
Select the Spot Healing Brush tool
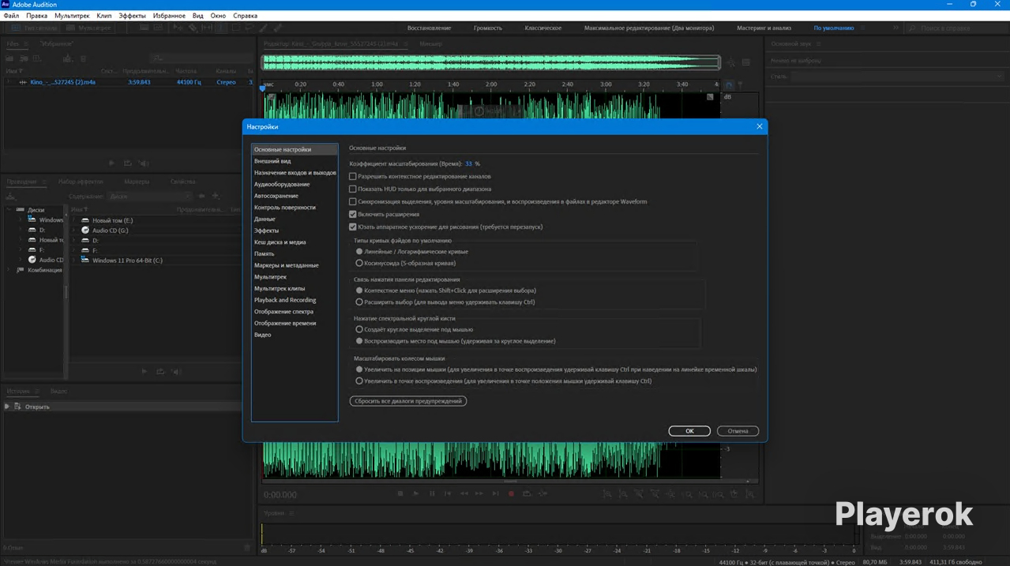pos(277,28)
